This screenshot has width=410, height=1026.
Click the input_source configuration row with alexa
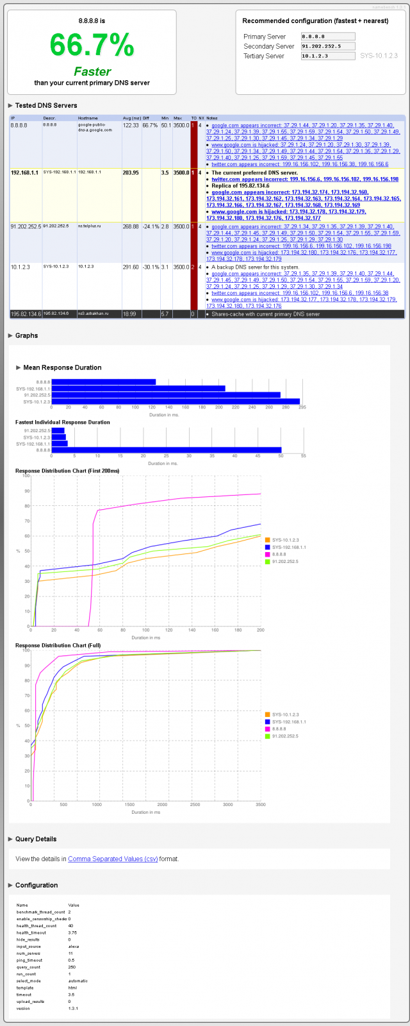(48, 946)
